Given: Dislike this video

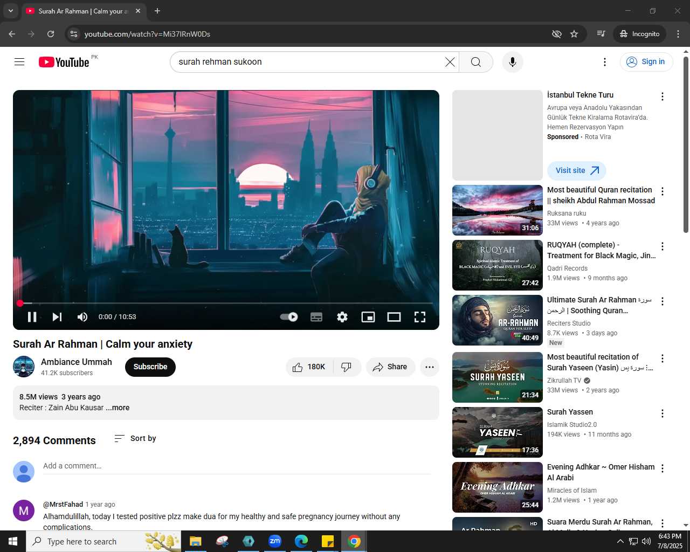Looking at the screenshot, I should point(347,367).
